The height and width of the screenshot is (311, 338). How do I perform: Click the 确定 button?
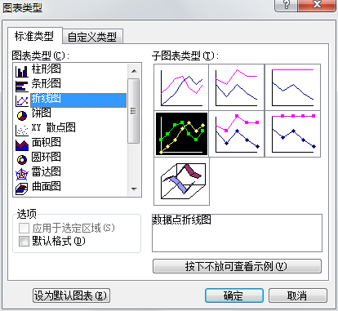click(234, 295)
